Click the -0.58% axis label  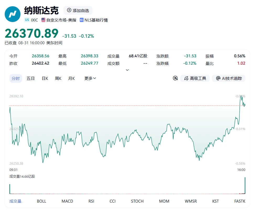(240, 164)
